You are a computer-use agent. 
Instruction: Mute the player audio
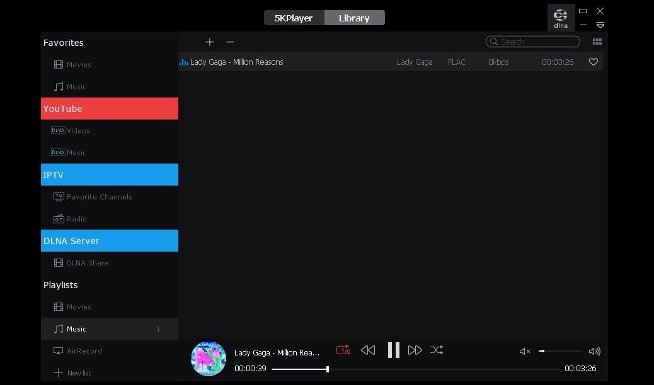(x=525, y=351)
